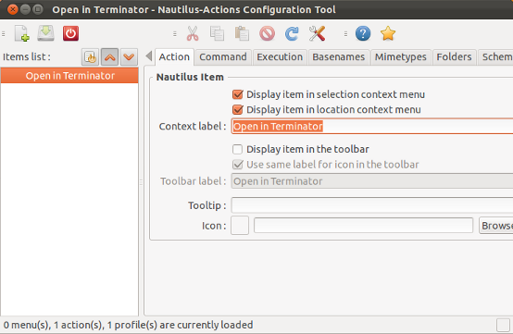Click the left arrow to scroll tabs
Viewport: 513px width, 334px height.
click(149, 56)
